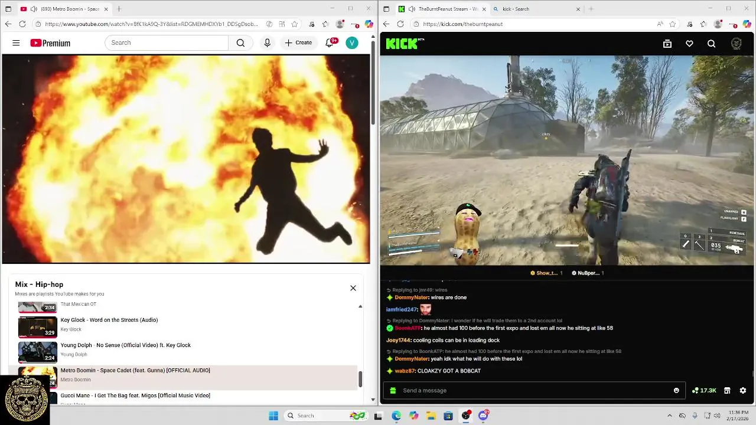Mute the YouTube tab via speaker icon

click(x=34, y=9)
